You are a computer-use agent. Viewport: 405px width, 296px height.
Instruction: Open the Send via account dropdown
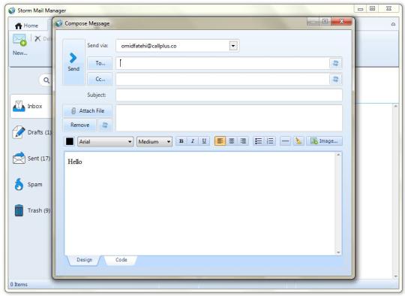pyautogui.click(x=233, y=46)
